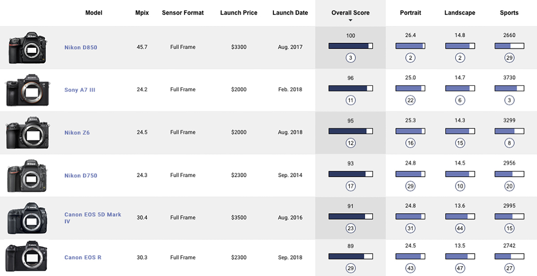This screenshot has height=276, width=537.
Task: Open the Nikon D750 model link
Action: pyautogui.click(x=81, y=176)
